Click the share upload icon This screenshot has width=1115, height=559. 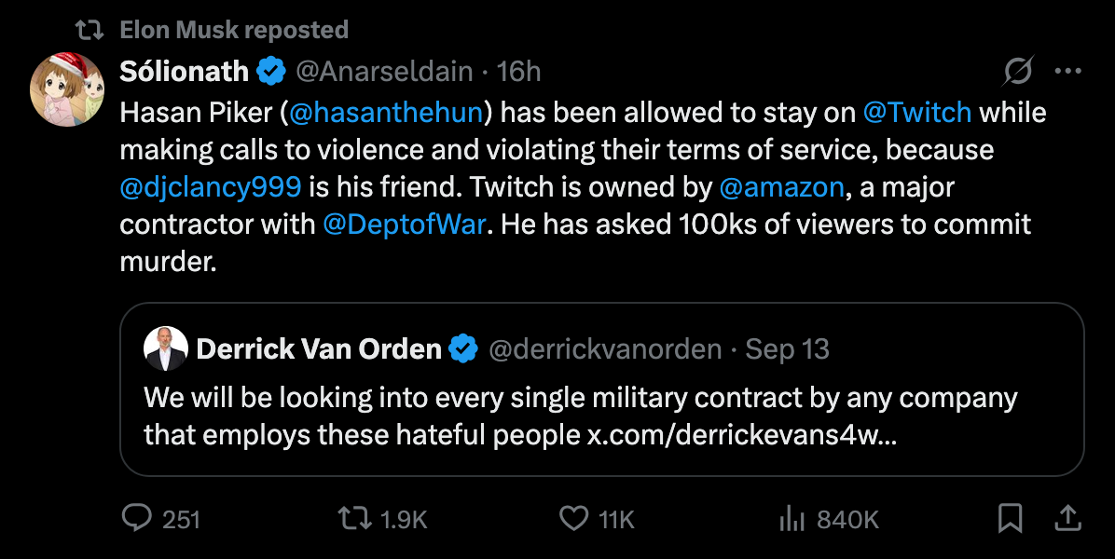[1068, 518]
